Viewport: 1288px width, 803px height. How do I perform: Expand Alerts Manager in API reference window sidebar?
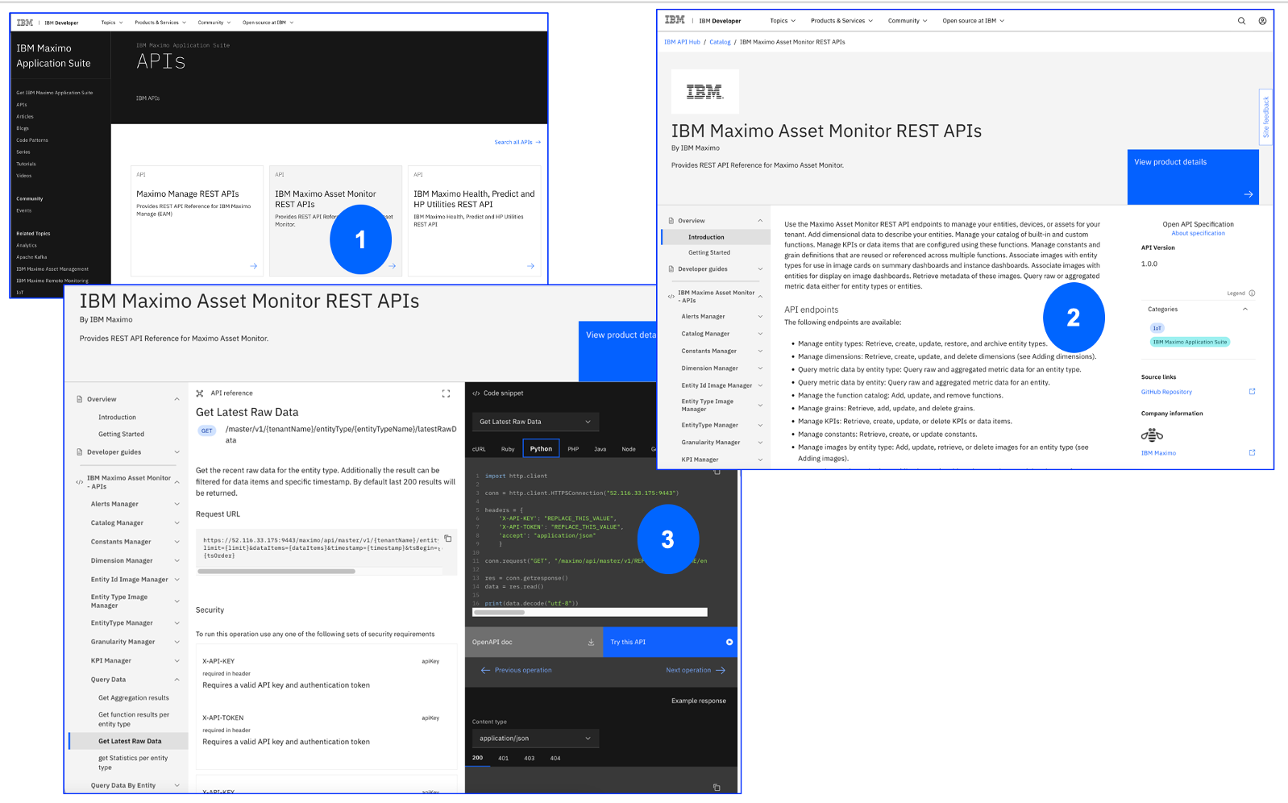[177, 505]
